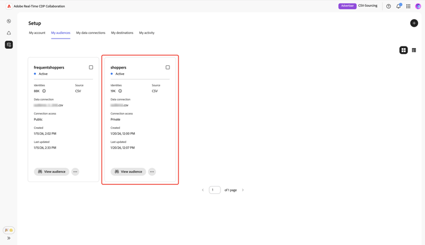This screenshot has height=245, width=425.
Task: Show identities info for frequentshoppers
Action: point(44,91)
